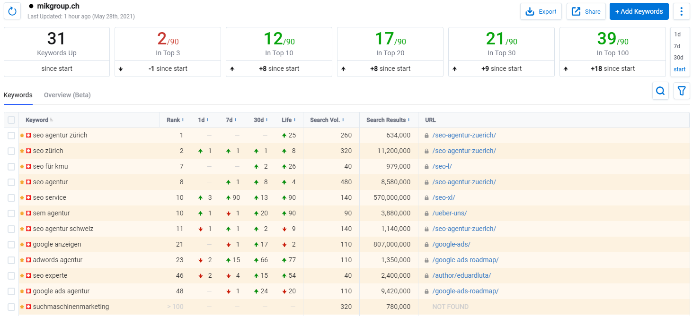
Task: Click the star icon for seo experte
Action: coord(22,275)
